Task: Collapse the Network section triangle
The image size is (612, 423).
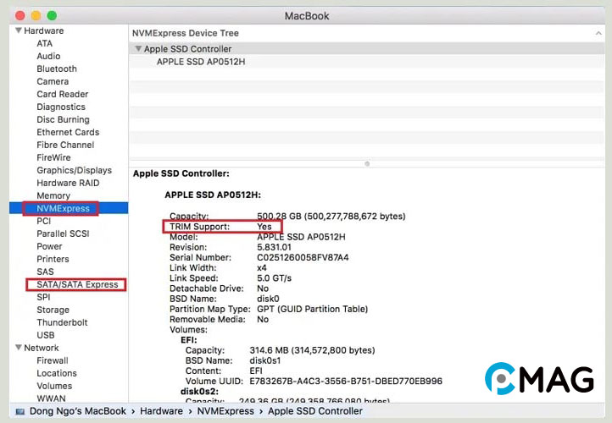Action: (19, 348)
